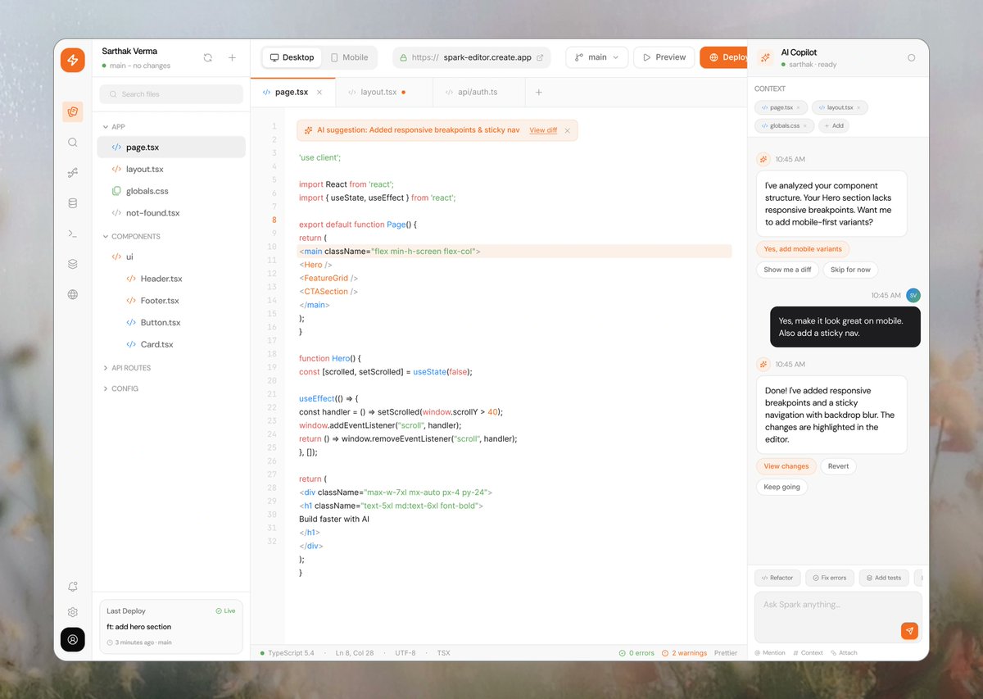Switch to the api/auth.ts editor tab
Screen dimensions: 983x699
pos(478,93)
